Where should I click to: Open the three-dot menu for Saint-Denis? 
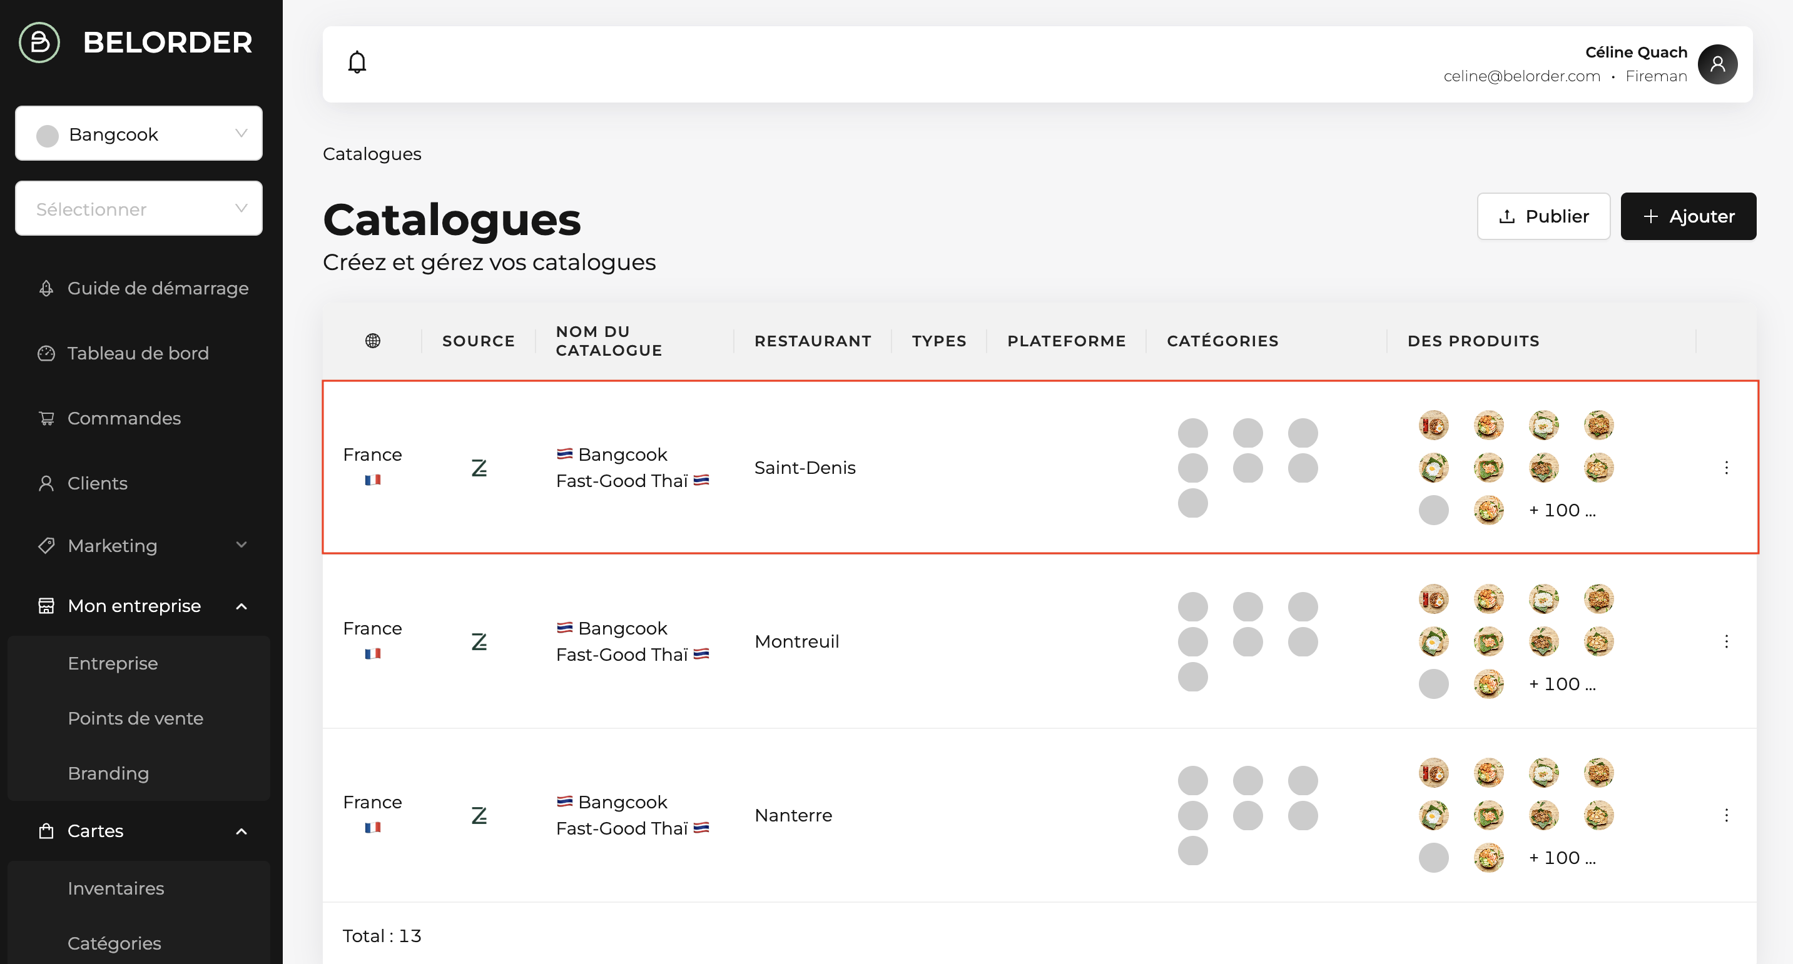click(x=1726, y=468)
